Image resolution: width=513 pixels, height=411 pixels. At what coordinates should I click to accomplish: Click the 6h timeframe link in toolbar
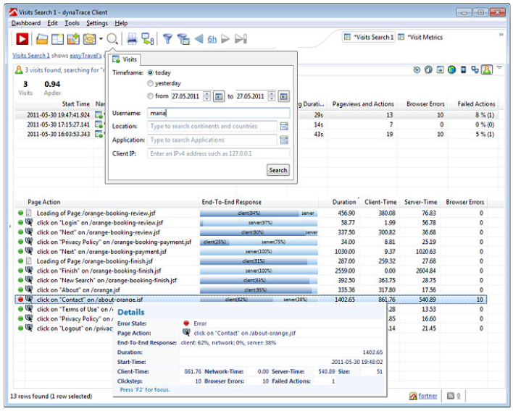212,39
